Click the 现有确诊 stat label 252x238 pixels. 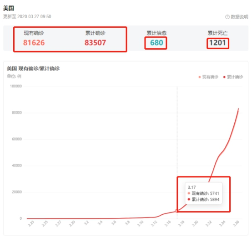[34, 33]
